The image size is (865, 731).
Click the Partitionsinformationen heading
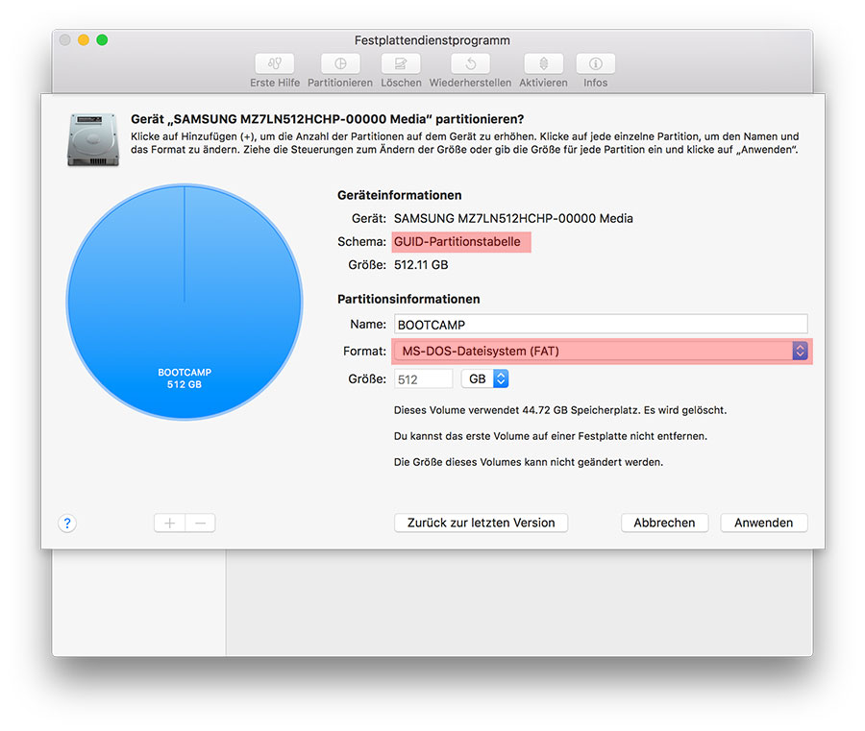[x=408, y=299]
